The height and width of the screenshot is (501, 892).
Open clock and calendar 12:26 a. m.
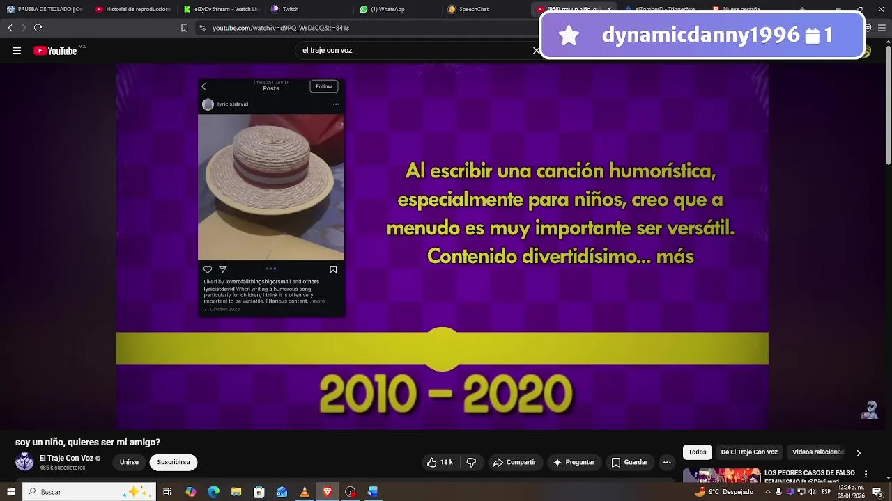pyautogui.click(x=851, y=492)
